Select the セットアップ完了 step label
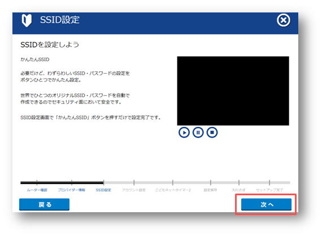322x236 pixels. [x=269, y=190]
